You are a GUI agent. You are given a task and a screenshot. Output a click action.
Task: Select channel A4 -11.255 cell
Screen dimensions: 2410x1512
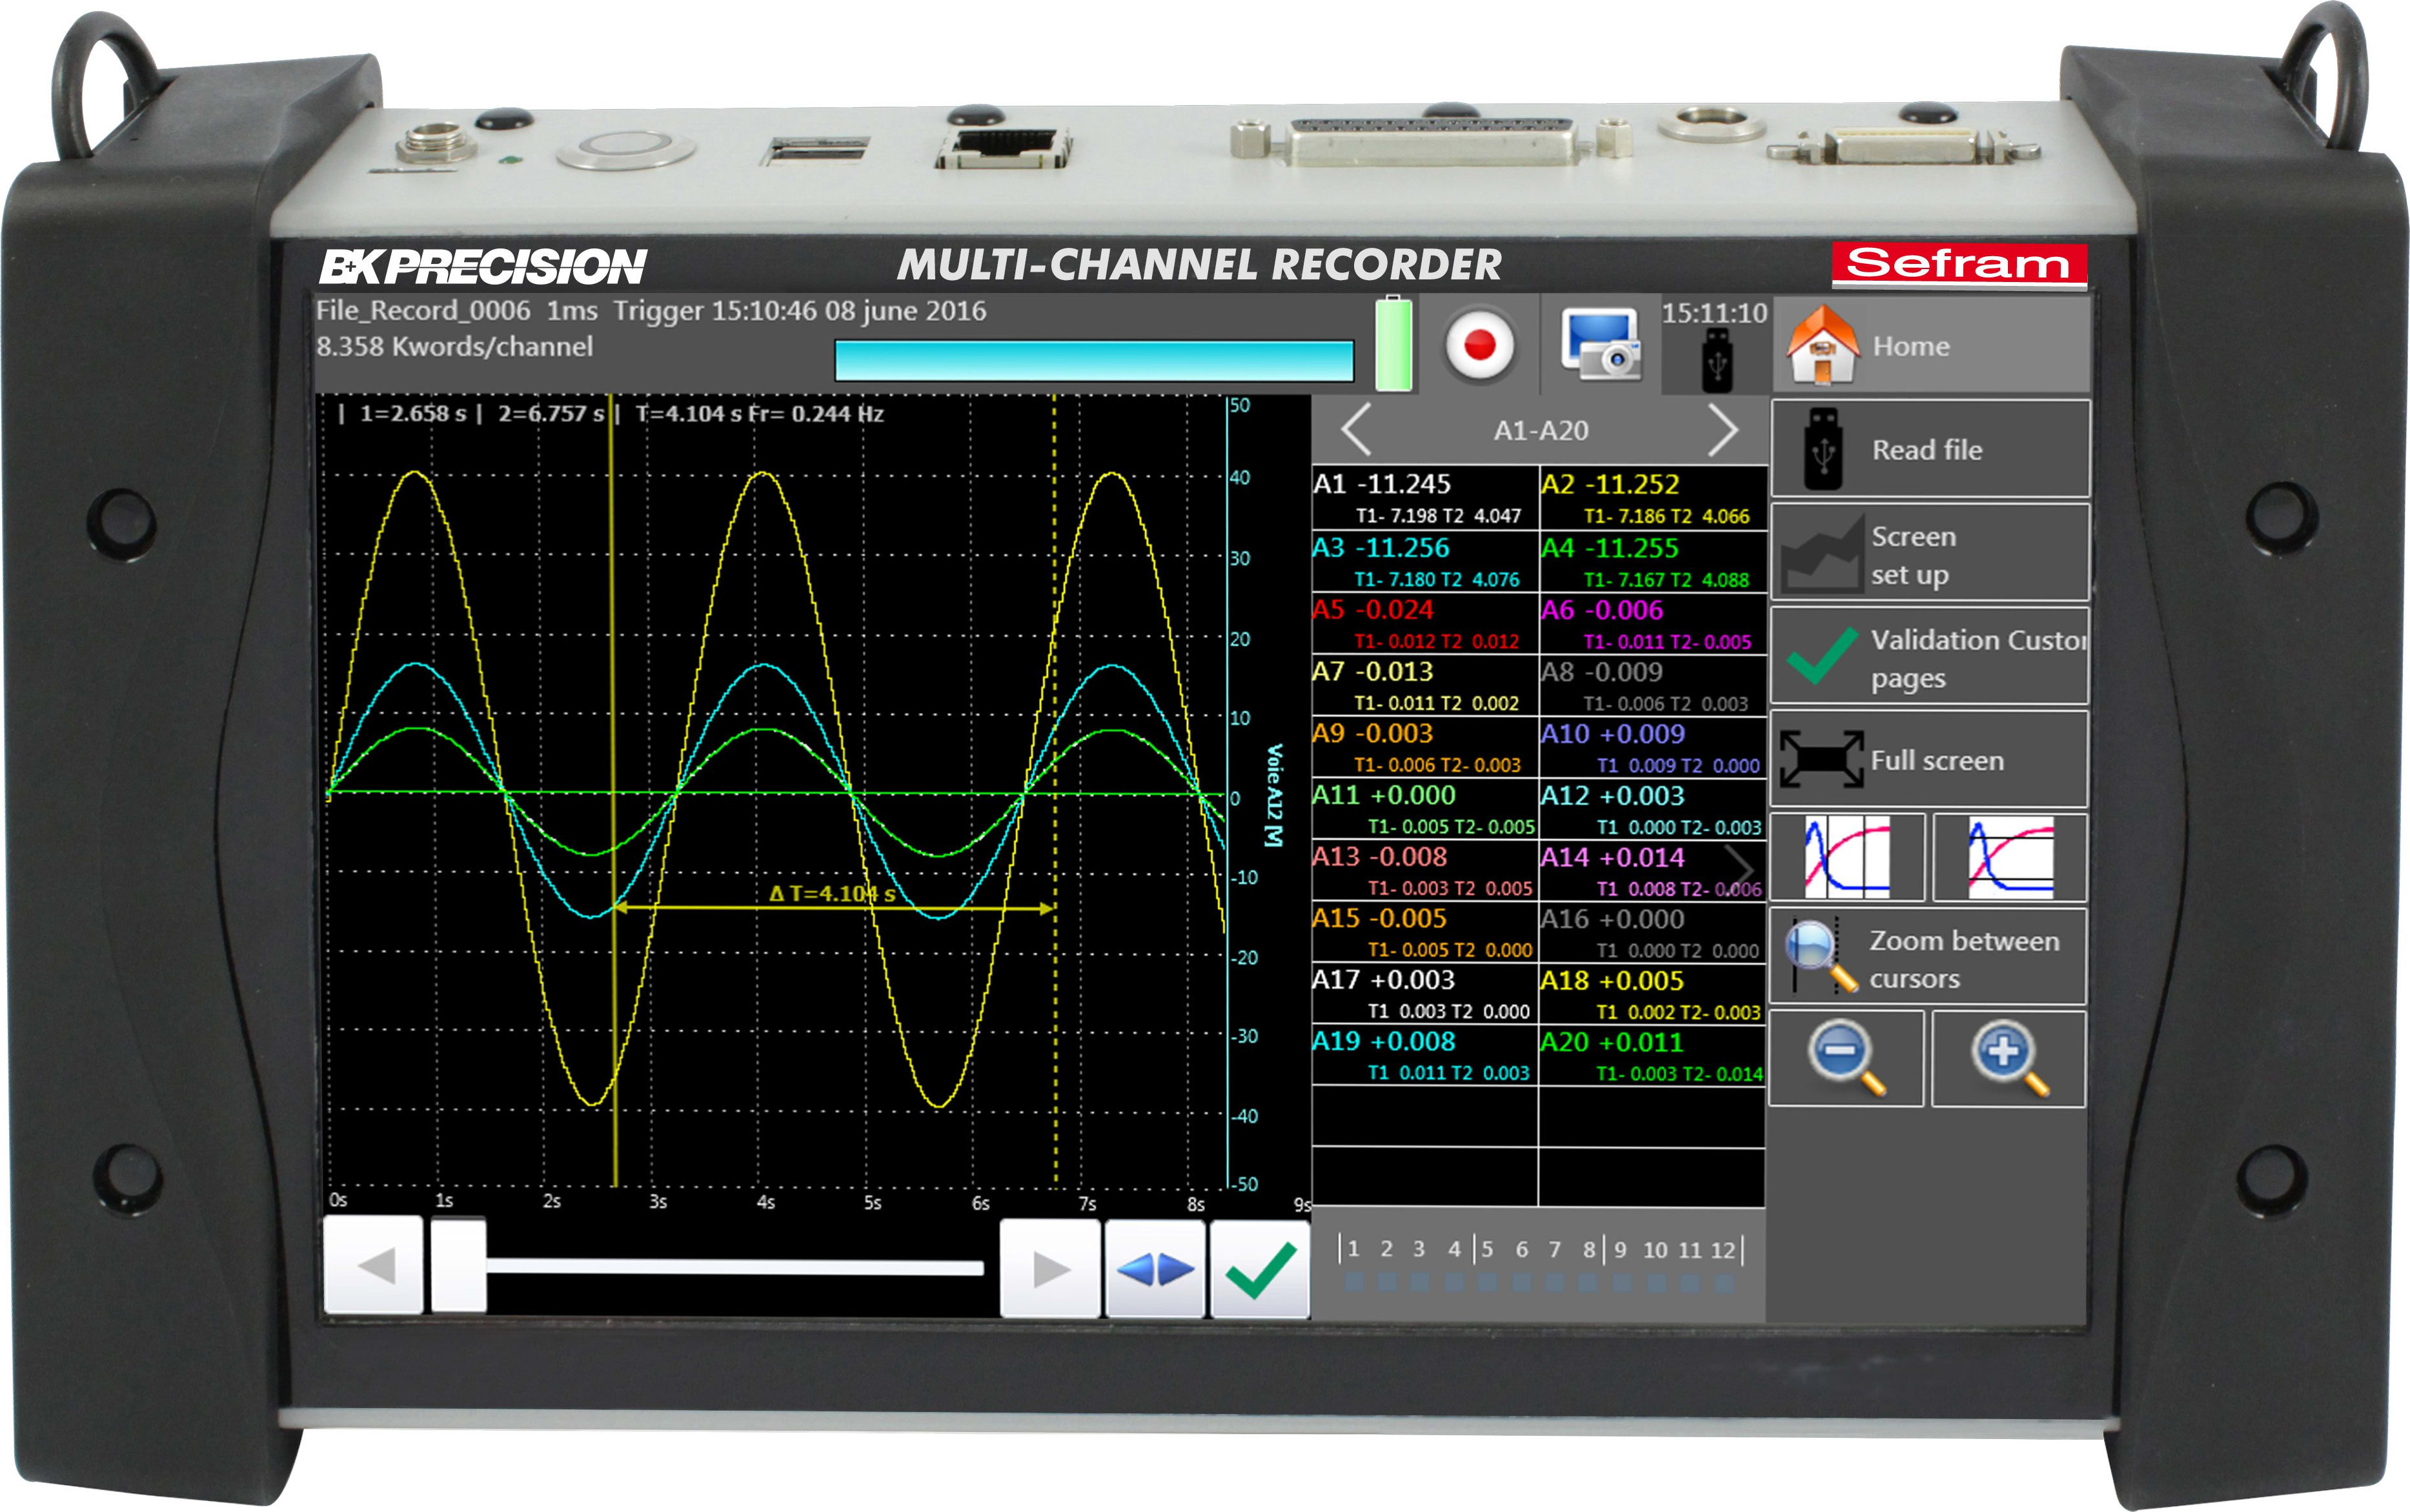1652,562
